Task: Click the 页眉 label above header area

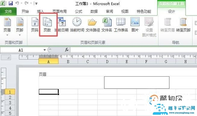Action: click(42, 74)
